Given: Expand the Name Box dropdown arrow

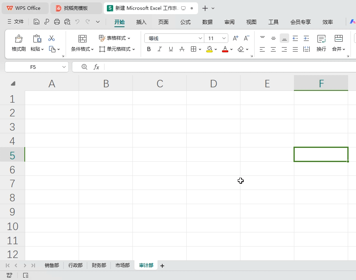Looking at the screenshot, I should pos(64,67).
